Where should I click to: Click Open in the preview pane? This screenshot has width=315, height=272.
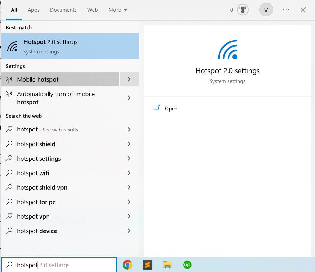pyautogui.click(x=171, y=108)
